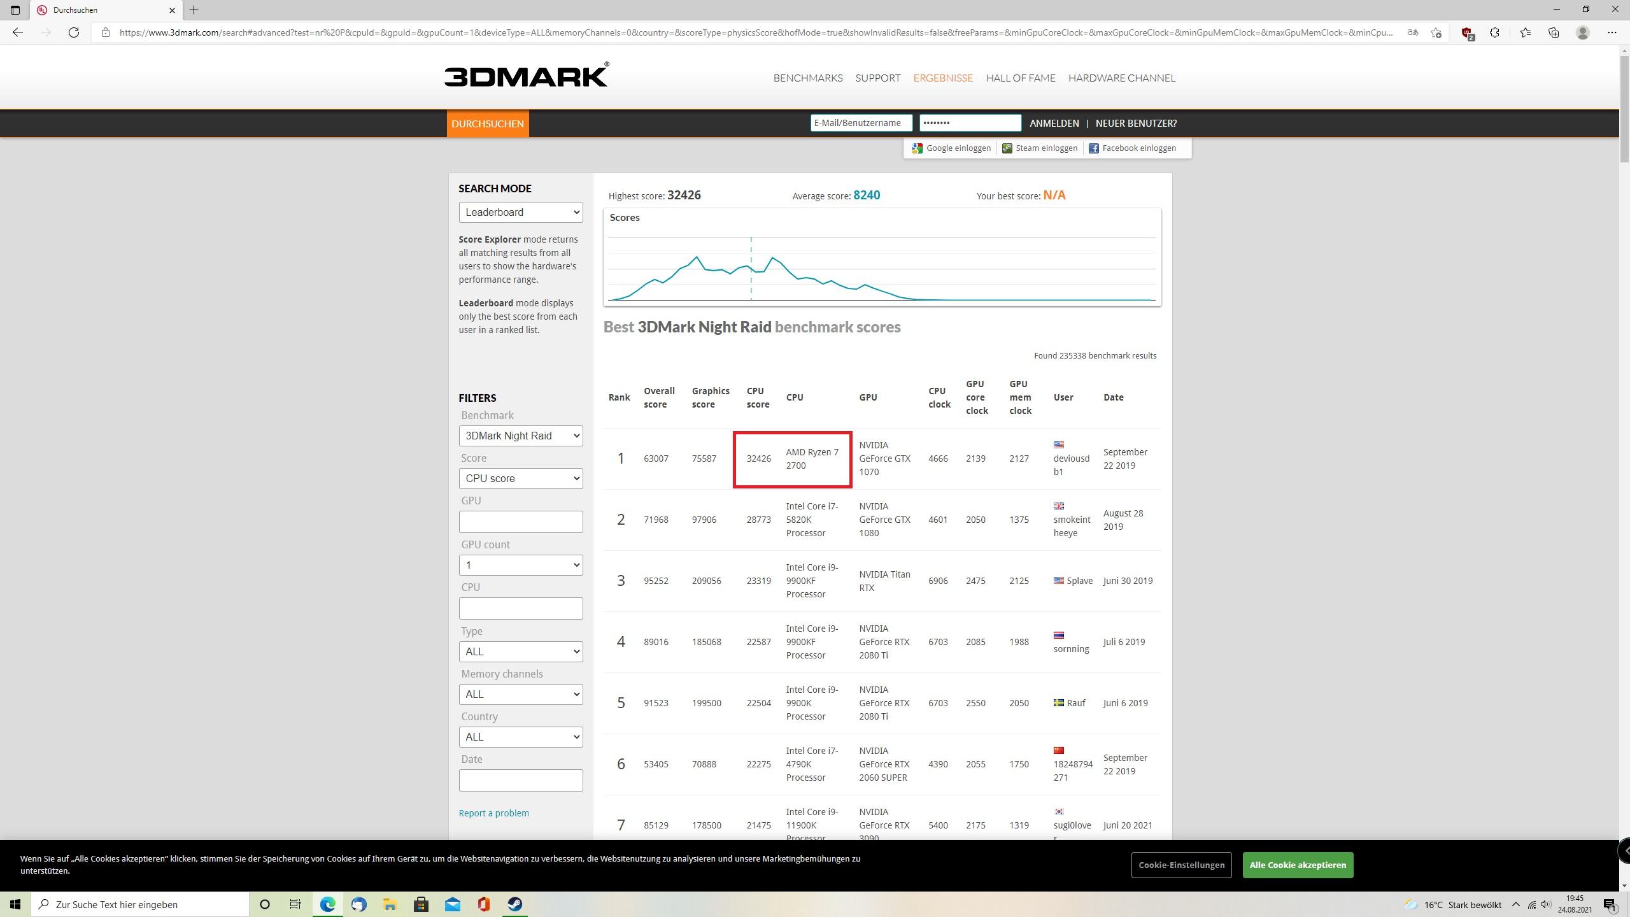Image resolution: width=1630 pixels, height=917 pixels.
Task: Sign in with Facebook einloggen
Action: [1132, 148]
